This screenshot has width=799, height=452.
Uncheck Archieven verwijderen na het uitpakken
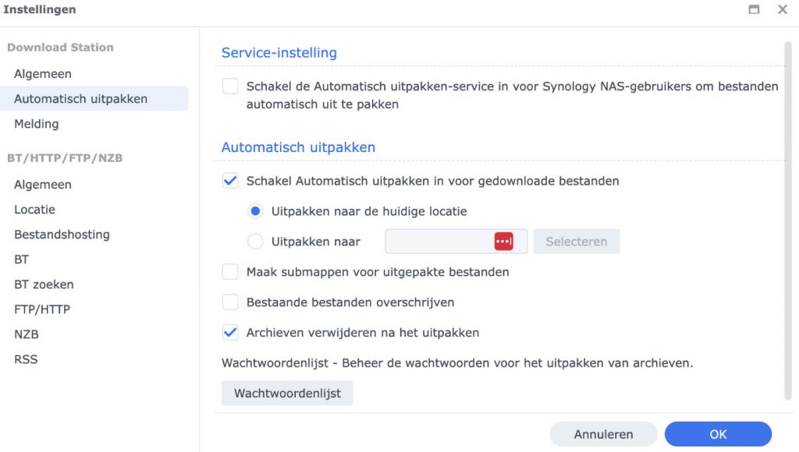[230, 333]
